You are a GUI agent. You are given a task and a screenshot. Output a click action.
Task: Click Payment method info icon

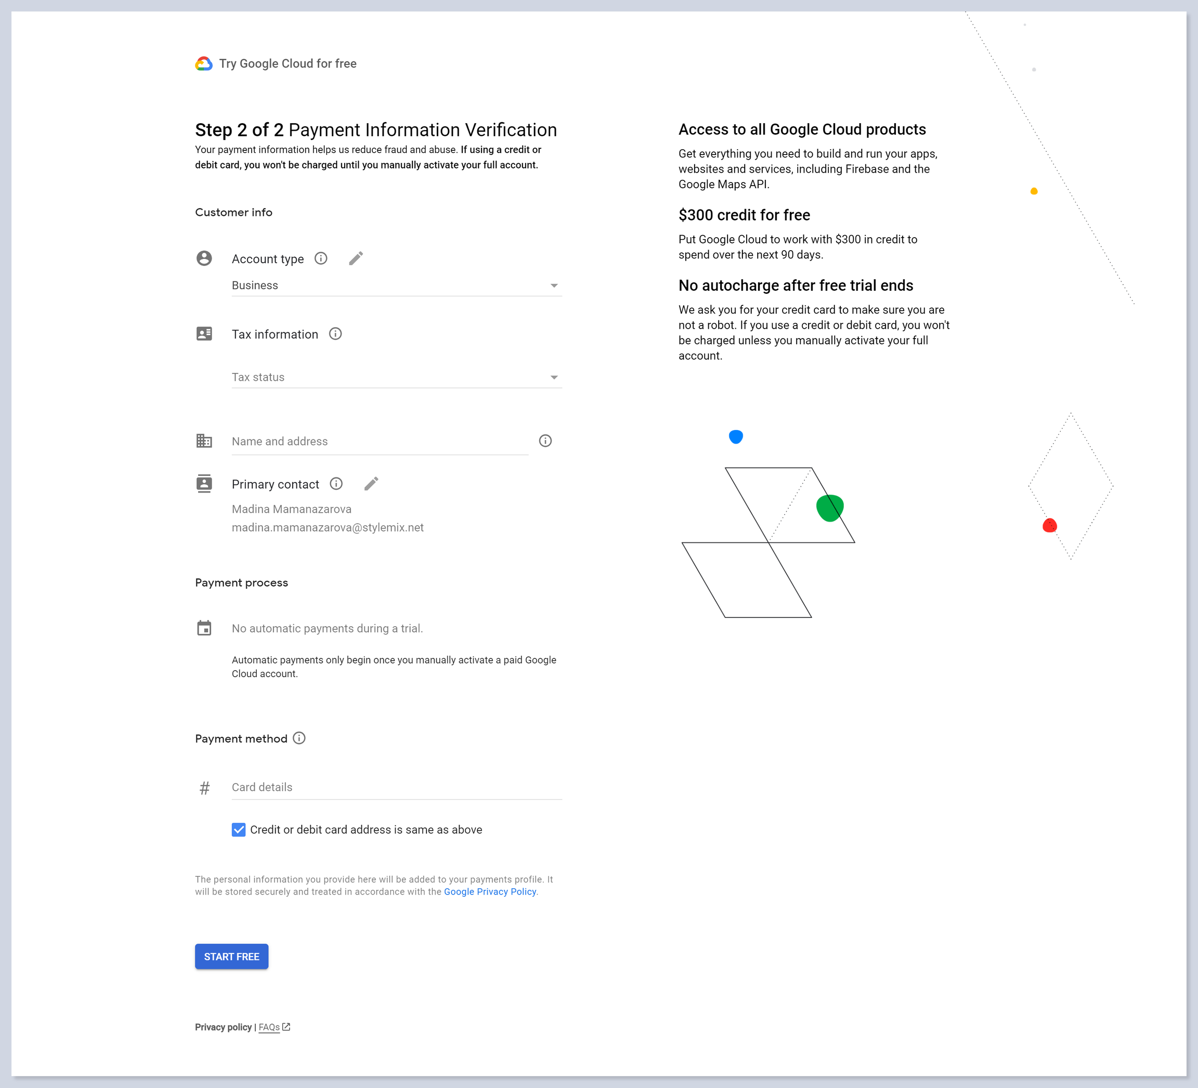pyautogui.click(x=299, y=738)
